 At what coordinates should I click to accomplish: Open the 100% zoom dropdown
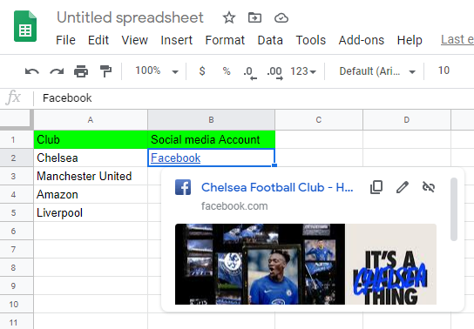(157, 71)
